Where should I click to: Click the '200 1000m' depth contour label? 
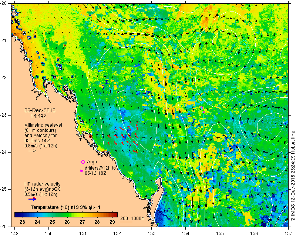click(132, 218)
